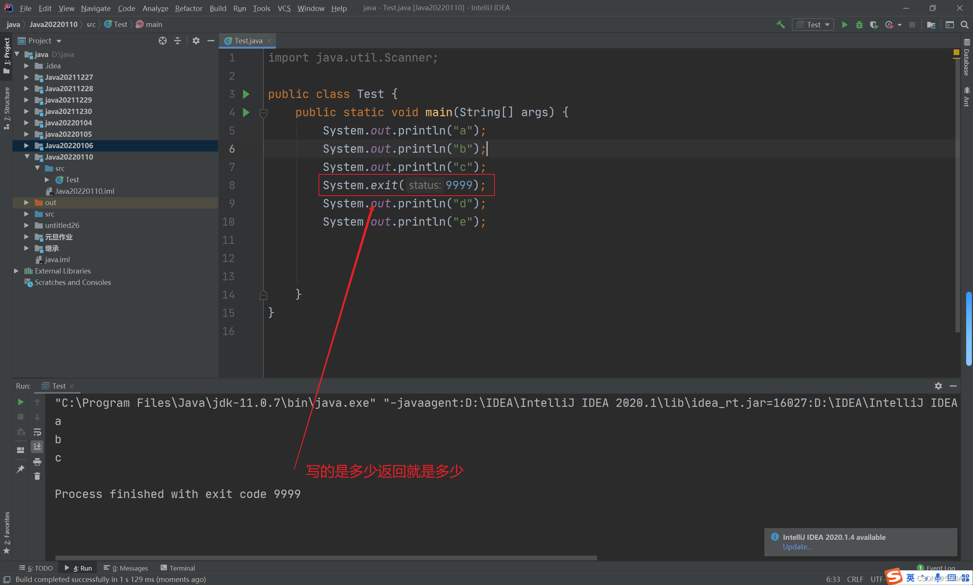Viewport: 973px width, 585px height.
Task: Select Java20220110.iml in project tree
Action: [84, 191]
